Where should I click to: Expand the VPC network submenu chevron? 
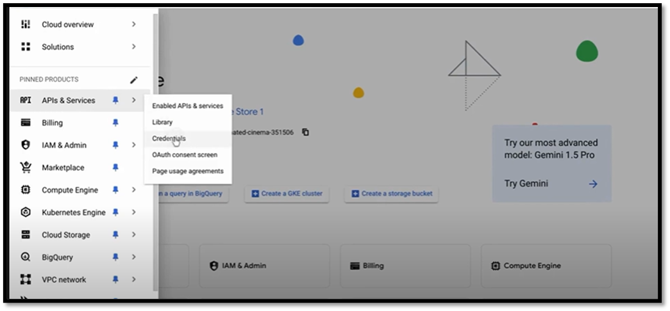134,280
